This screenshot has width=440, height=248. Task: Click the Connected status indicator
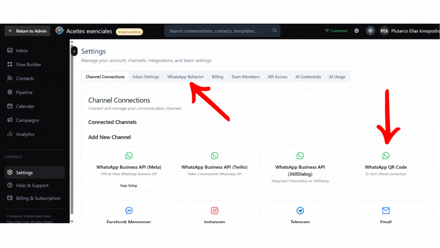(x=336, y=31)
